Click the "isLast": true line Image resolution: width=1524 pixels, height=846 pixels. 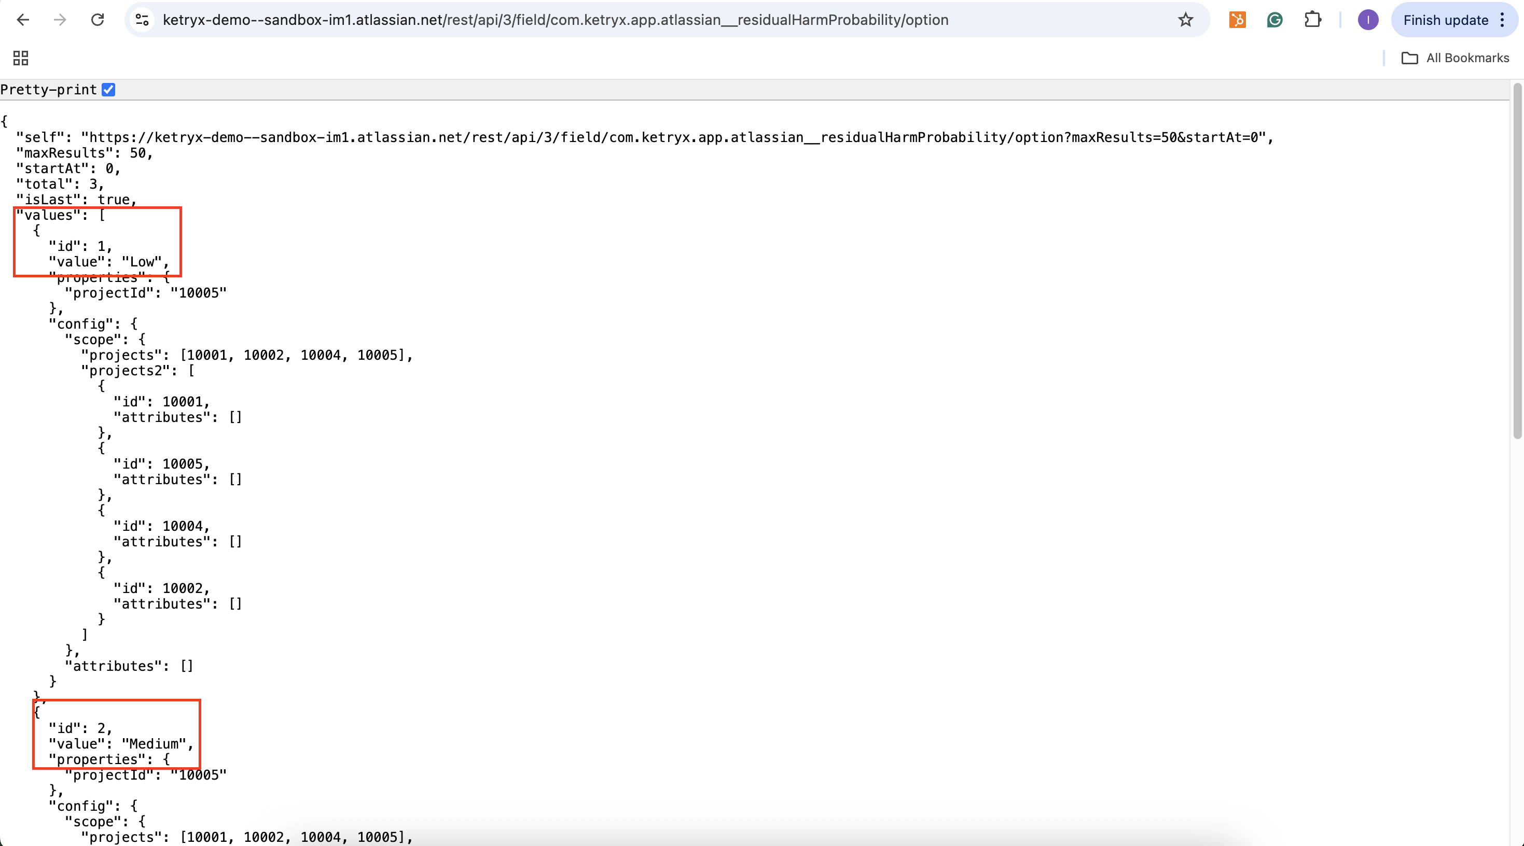tap(76, 200)
